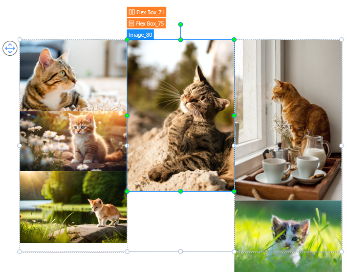Select the orange kitten among daisies image
Image resolution: width=347 pixels, height=277 pixels.
[x=73, y=141]
